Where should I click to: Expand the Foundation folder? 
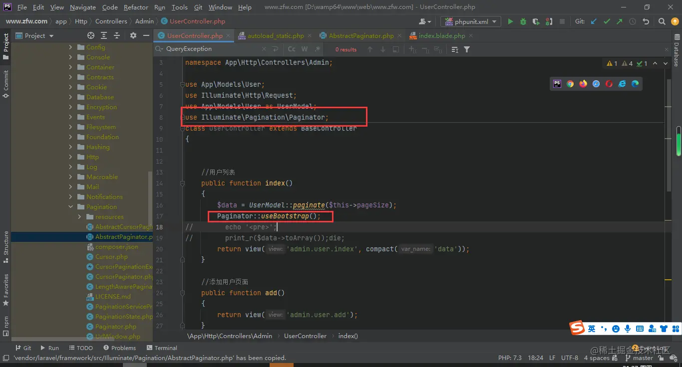pos(70,137)
